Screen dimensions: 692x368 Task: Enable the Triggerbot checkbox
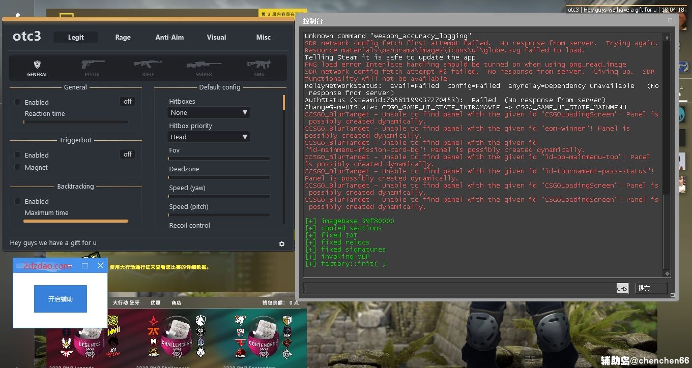(x=17, y=155)
